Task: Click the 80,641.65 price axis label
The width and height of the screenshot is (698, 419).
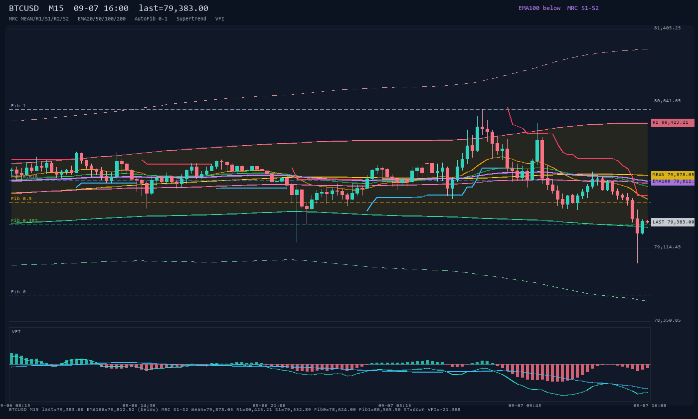Action: coord(667,101)
